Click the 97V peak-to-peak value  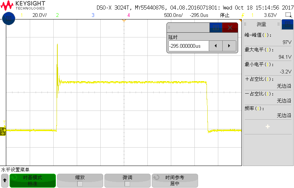(x=287, y=42)
